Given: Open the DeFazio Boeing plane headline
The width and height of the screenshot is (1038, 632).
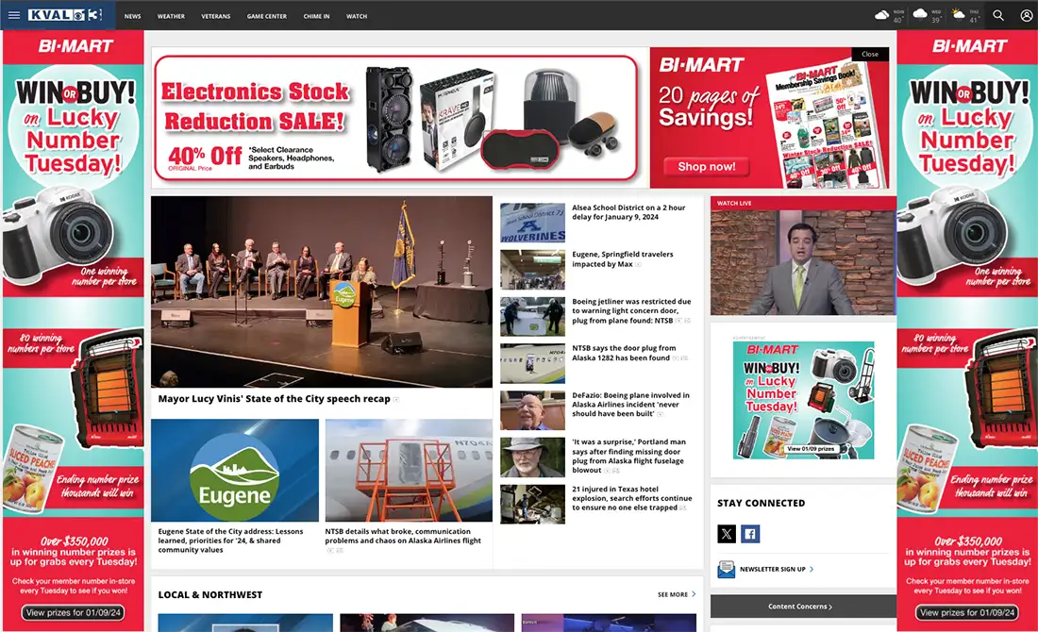Looking at the screenshot, I should (x=630, y=405).
